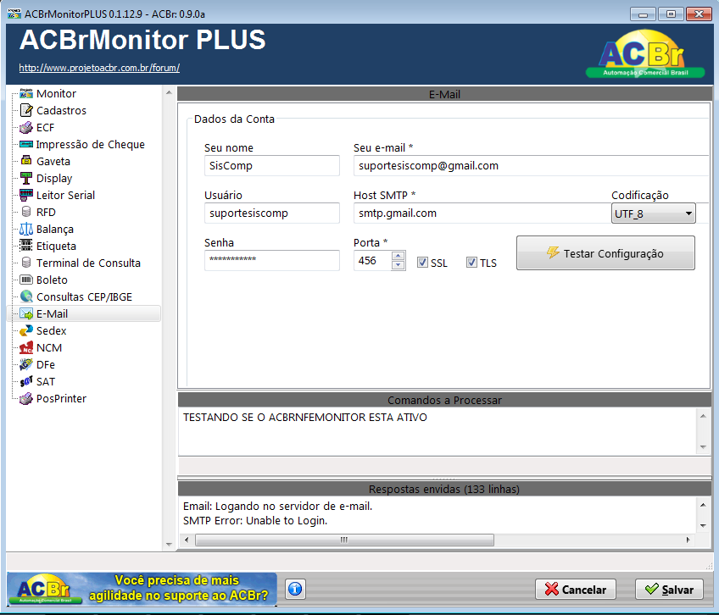Click left arrow of Respostas horizontal scrollbar
Image resolution: width=719 pixels, height=615 pixels.
point(187,540)
